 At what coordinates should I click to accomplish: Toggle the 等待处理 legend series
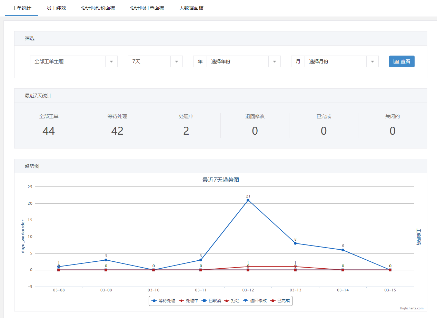coord(163,301)
